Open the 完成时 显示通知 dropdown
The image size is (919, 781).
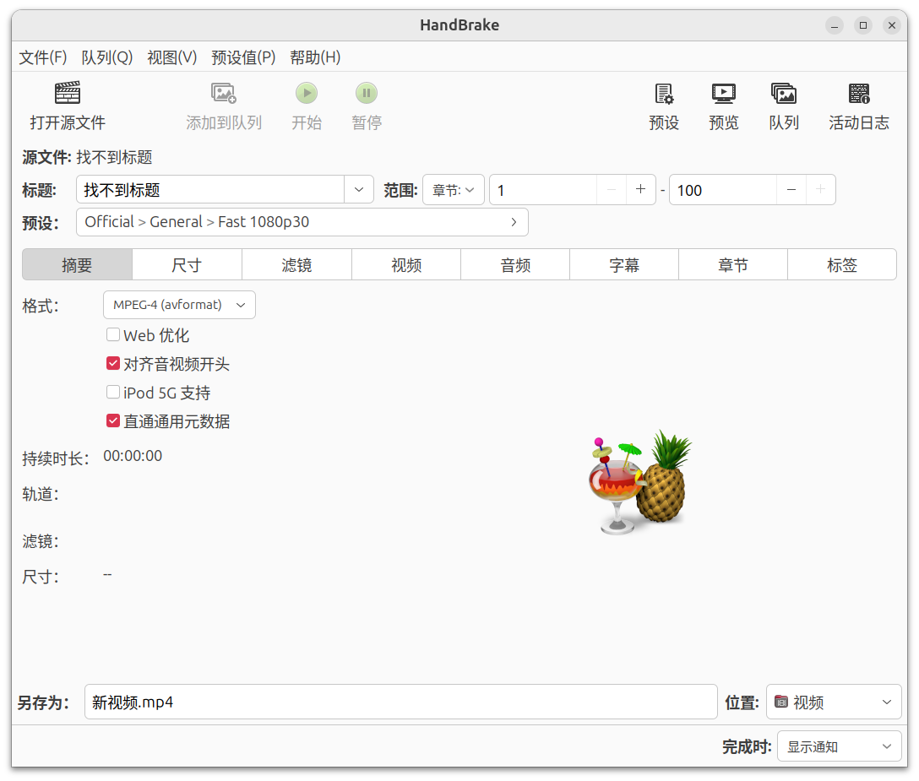840,746
